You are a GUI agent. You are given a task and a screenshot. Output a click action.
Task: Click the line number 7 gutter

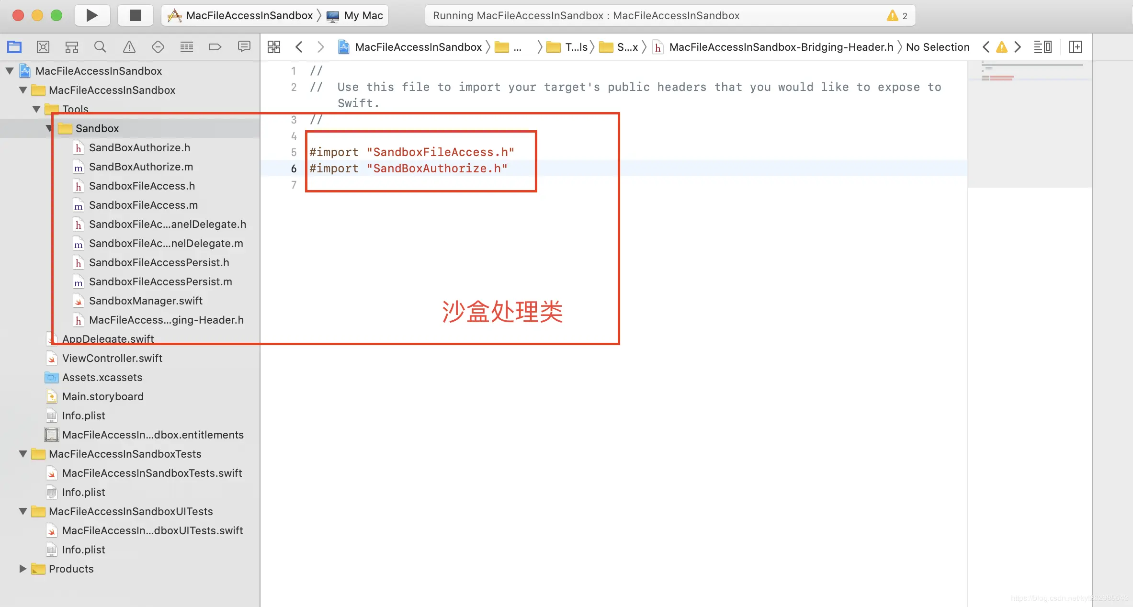pos(294,185)
